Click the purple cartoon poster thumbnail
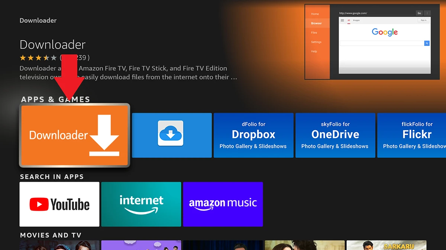 (141, 245)
